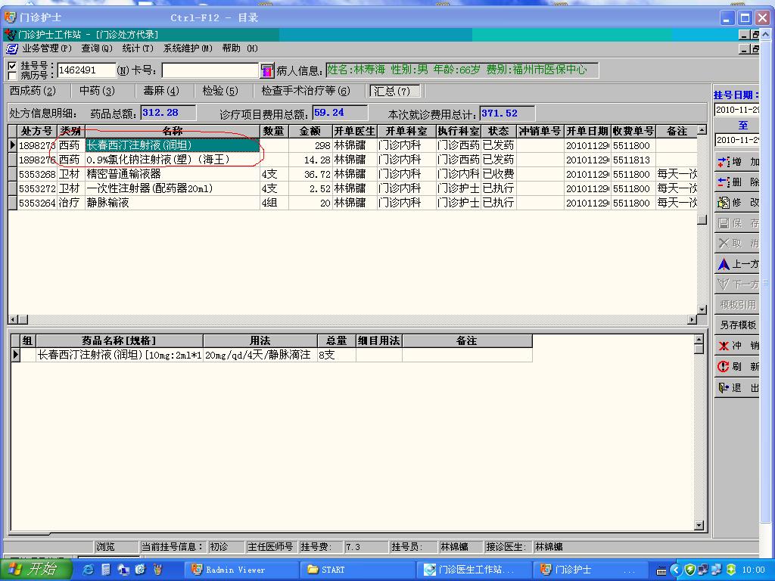Click the show desktop quick launch icon

tap(123, 570)
